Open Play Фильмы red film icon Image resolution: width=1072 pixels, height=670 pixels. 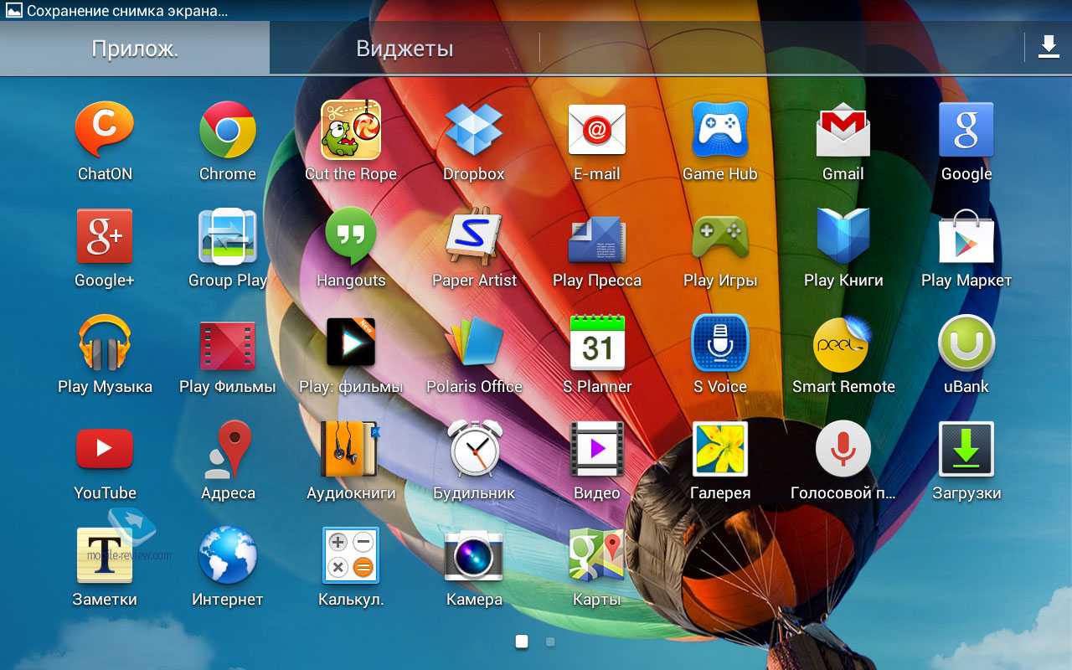coord(228,345)
